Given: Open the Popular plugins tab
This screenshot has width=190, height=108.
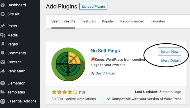Looking at the screenshot, I should coord(108,21).
